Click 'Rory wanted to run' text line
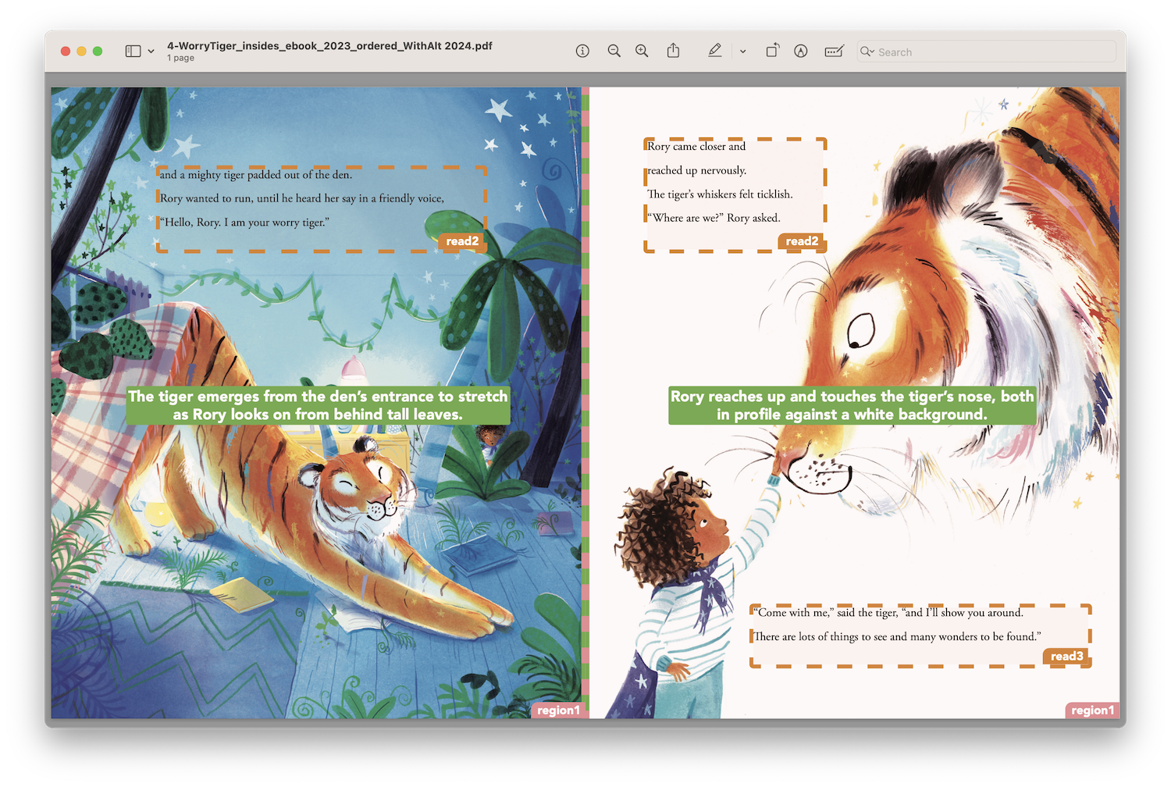This screenshot has width=1171, height=787. pos(302,198)
